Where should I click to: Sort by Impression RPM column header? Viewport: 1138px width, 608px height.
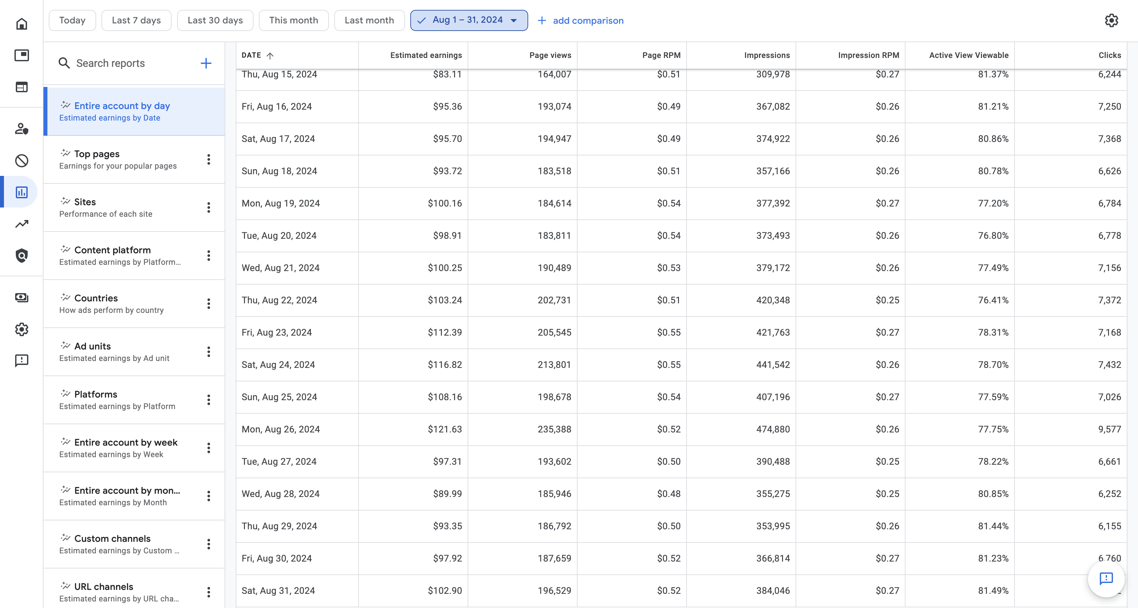(869, 55)
